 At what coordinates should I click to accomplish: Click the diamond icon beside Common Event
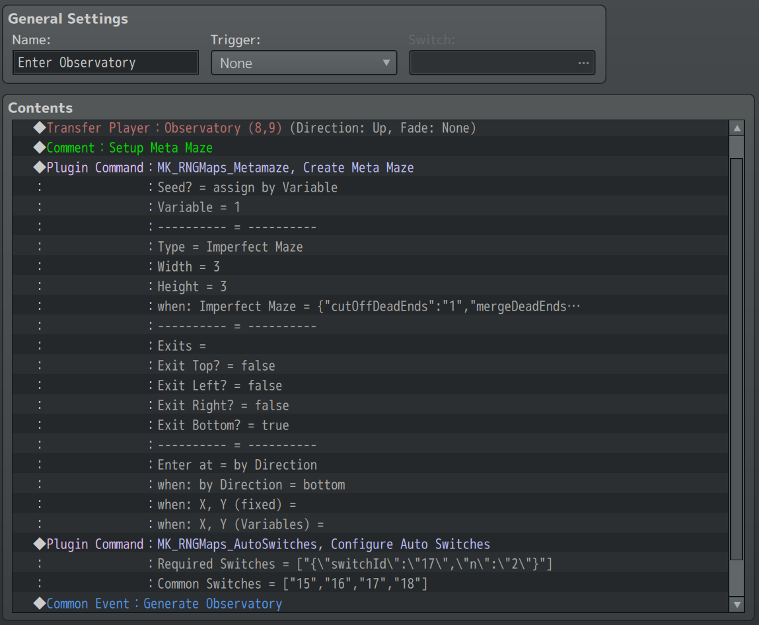[40, 604]
